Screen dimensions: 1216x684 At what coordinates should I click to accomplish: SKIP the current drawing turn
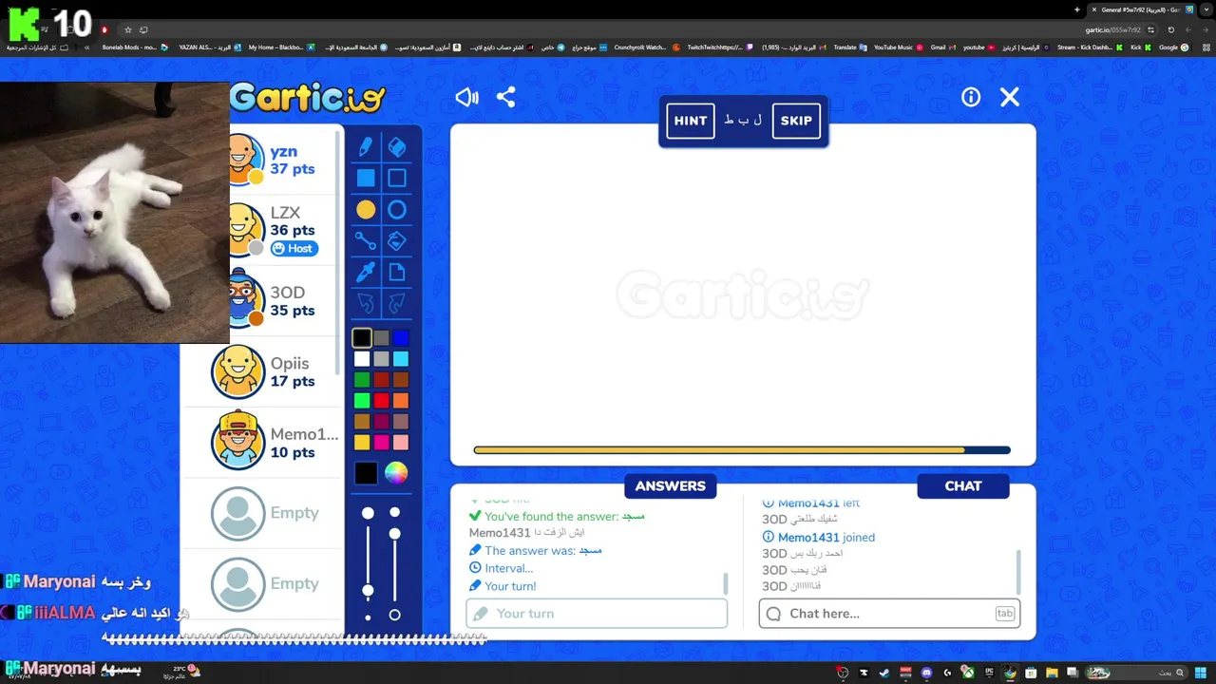(796, 121)
